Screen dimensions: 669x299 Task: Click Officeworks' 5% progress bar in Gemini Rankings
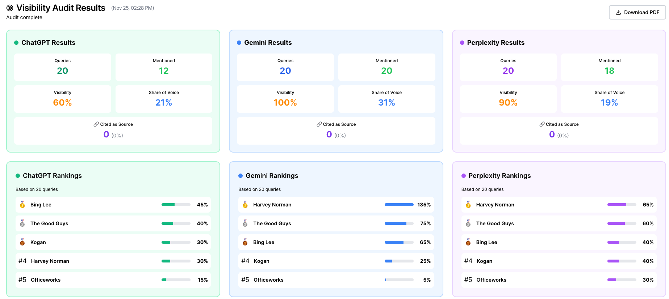click(399, 280)
